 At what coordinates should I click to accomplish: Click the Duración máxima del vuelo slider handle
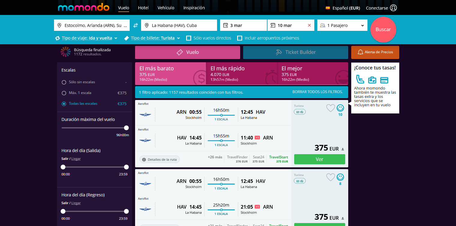click(126, 128)
